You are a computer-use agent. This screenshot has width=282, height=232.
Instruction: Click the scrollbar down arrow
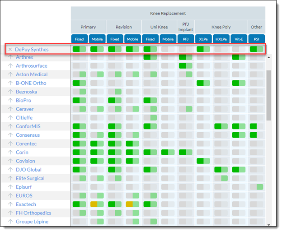coord(269,225)
